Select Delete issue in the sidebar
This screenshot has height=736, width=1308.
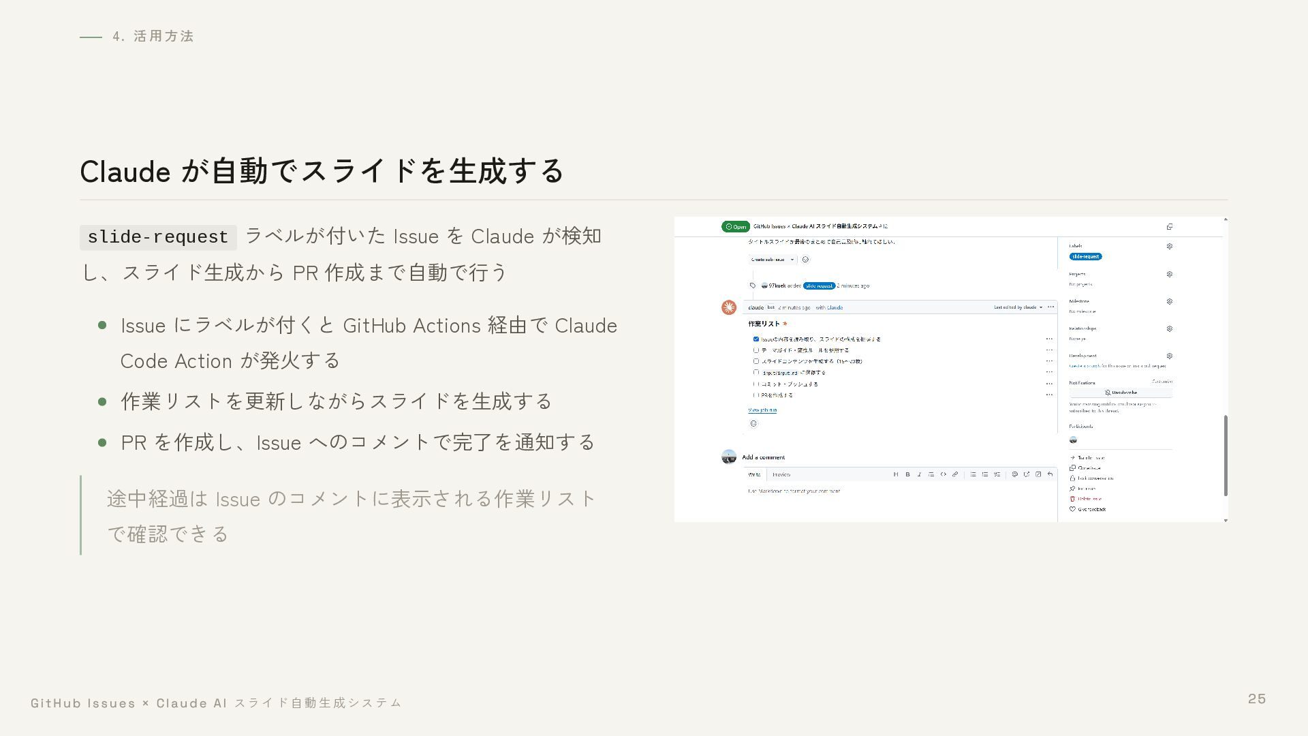click(1085, 499)
